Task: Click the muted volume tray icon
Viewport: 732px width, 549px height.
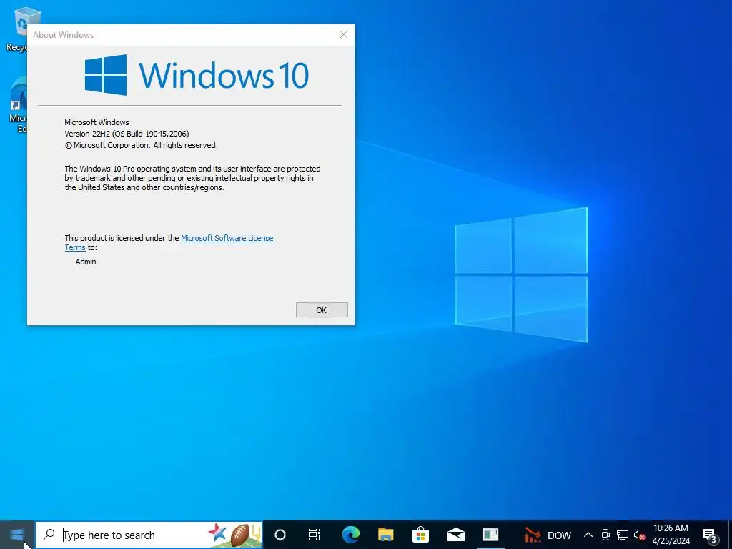Action: [x=639, y=535]
